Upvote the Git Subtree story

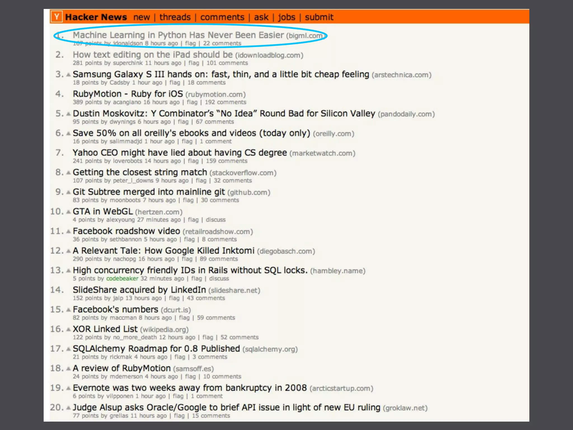coord(69,192)
